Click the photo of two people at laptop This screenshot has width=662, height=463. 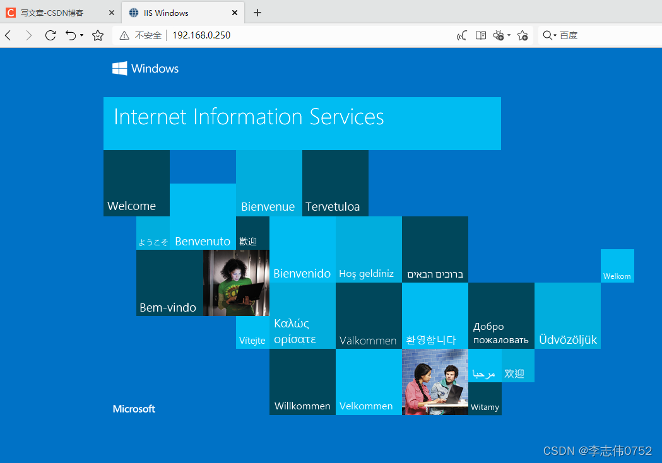435,382
